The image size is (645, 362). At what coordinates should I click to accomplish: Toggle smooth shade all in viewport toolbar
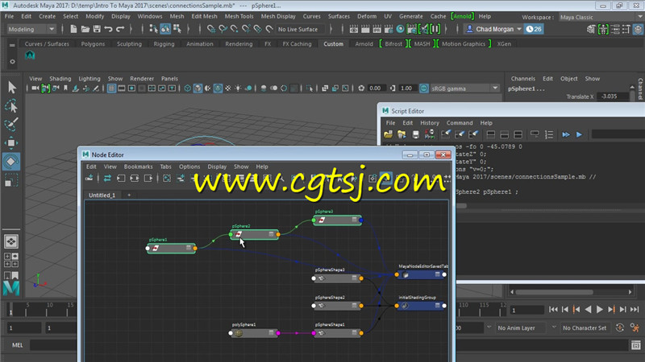click(198, 88)
